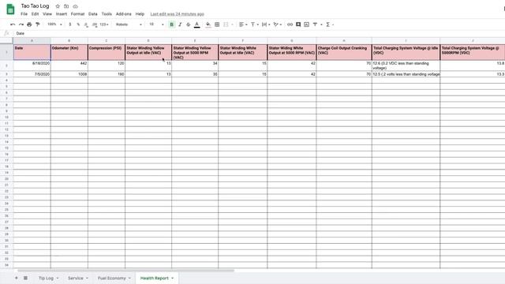
Task: Open the text color picker
Action: (196, 24)
